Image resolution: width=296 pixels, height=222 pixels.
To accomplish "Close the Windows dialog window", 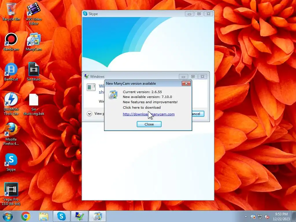I will [203, 76].
